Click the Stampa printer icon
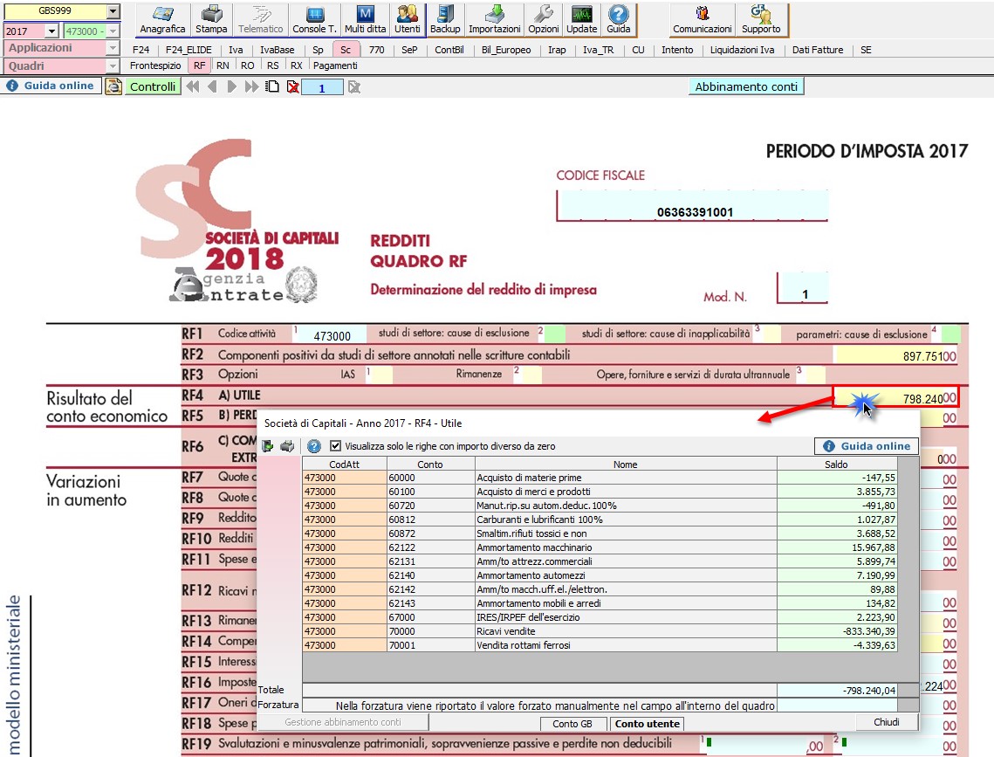 click(x=211, y=19)
